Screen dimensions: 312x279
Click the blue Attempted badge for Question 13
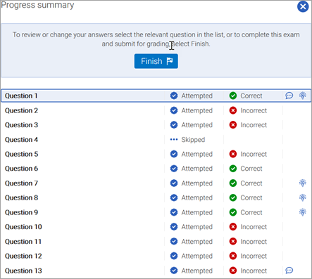tap(174, 271)
